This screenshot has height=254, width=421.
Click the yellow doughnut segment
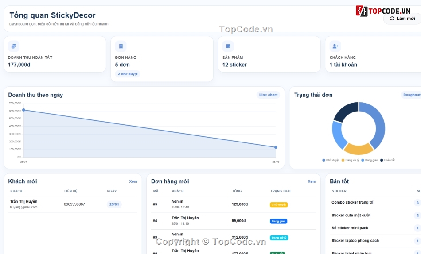click(x=358, y=149)
